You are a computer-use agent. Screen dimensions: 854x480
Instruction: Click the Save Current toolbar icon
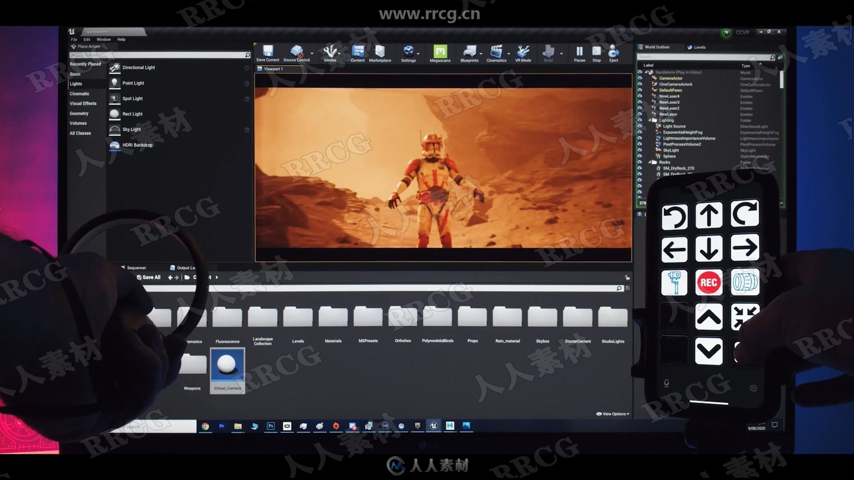pyautogui.click(x=268, y=53)
